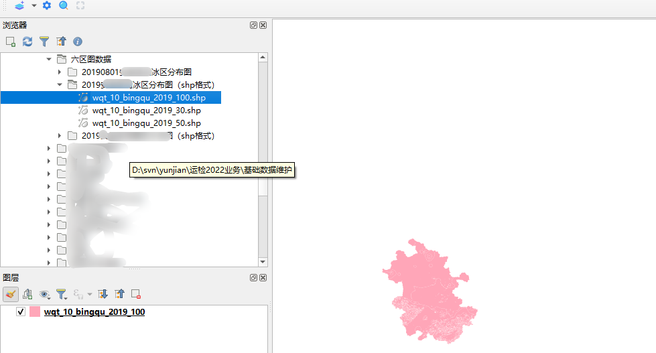Click Add Selected Layers icon in browser toolbar

(11, 42)
